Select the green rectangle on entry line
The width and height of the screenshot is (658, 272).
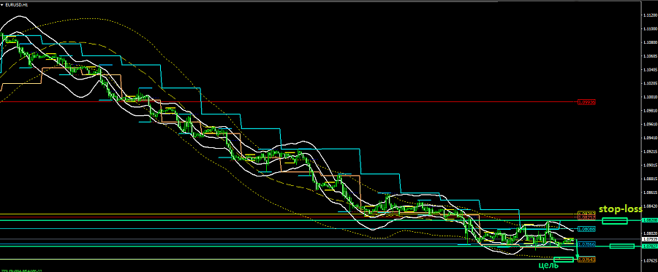(622, 246)
